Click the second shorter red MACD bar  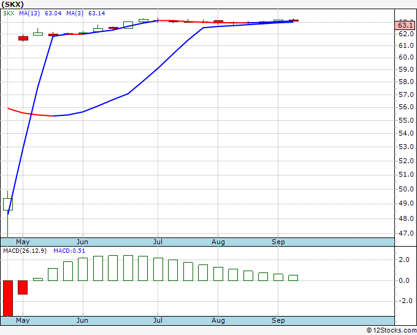point(23,287)
